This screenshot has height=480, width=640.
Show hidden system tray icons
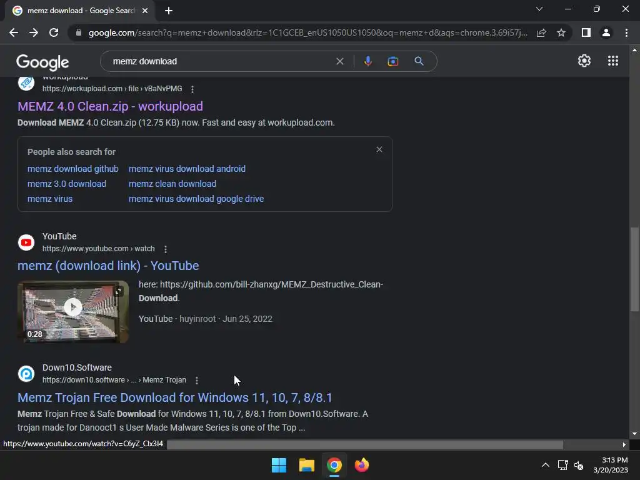click(x=545, y=465)
